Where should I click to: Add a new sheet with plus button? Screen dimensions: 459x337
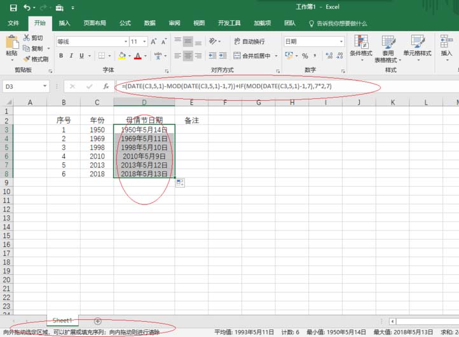pyautogui.click(x=97, y=321)
